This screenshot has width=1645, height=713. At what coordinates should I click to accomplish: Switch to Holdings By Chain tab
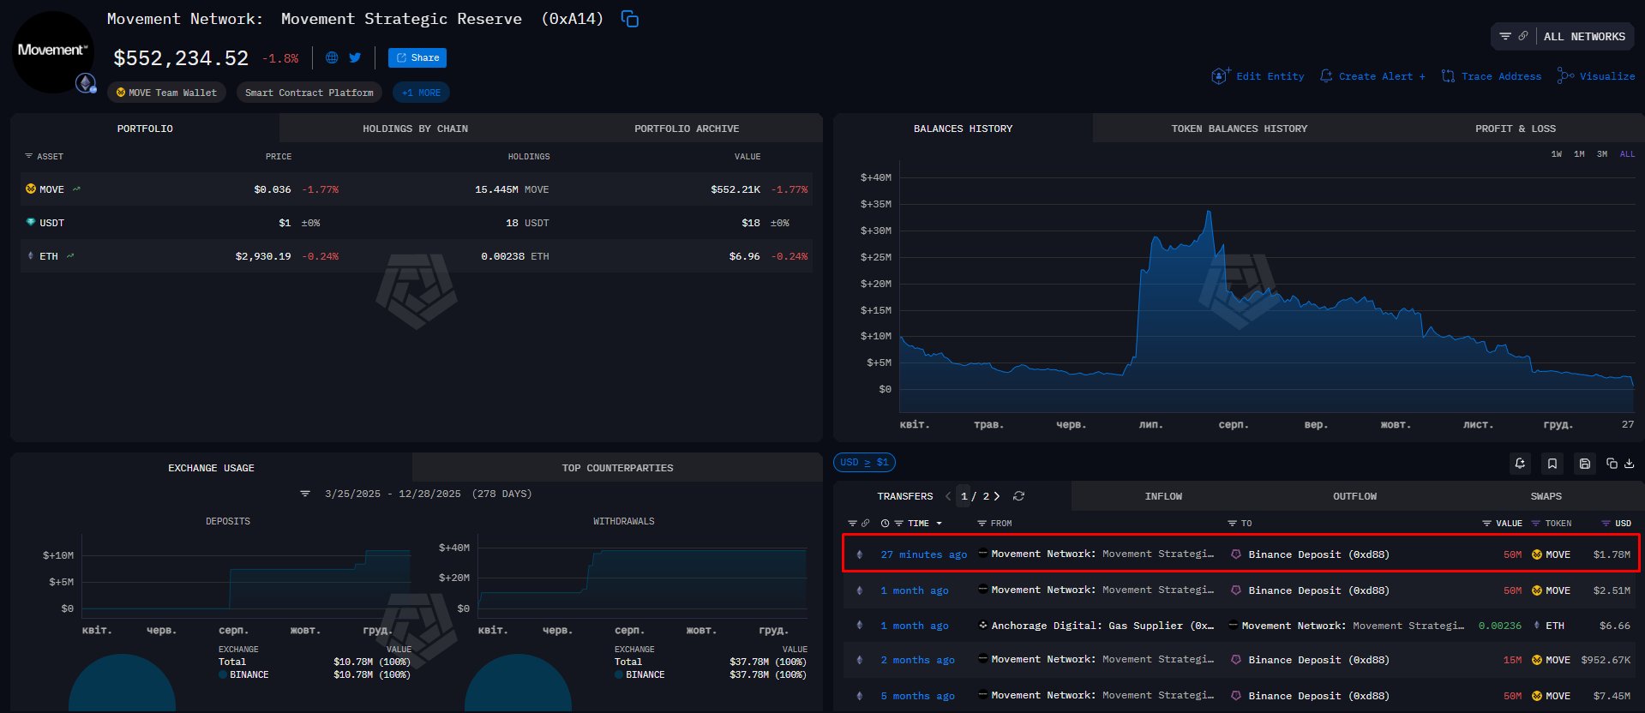[x=415, y=129]
